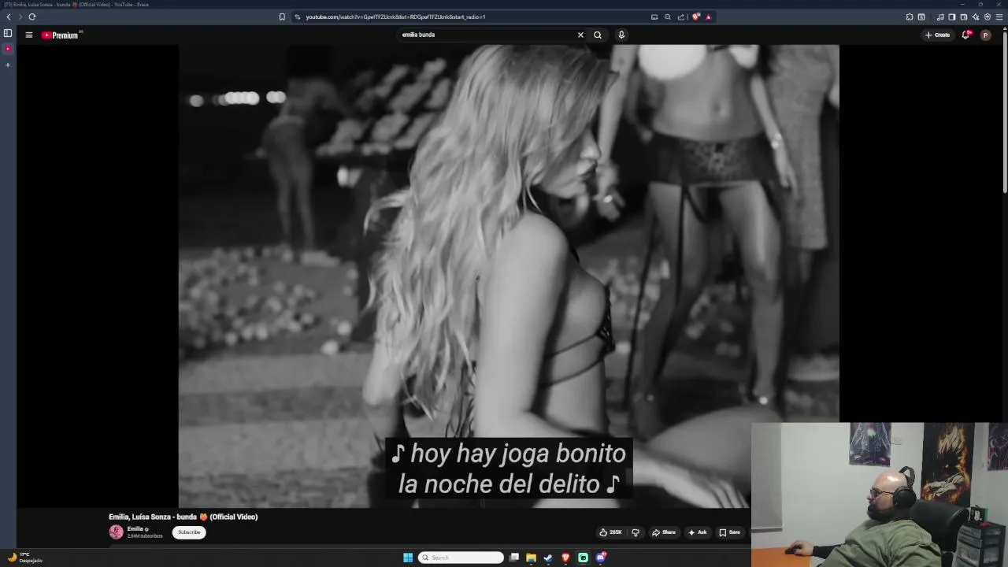The width and height of the screenshot is (1008, 567).
Task: Open the Windows Start button
Action: coord(408,558)
